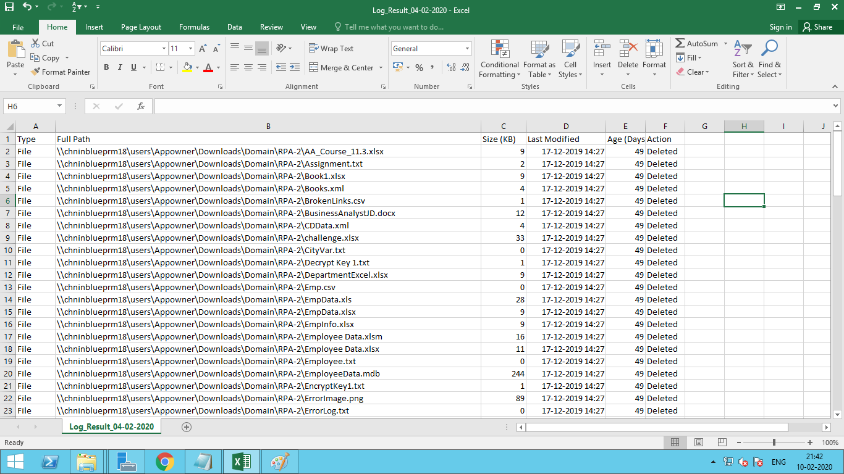Open the Page Layout tab

tap(141, 27)
